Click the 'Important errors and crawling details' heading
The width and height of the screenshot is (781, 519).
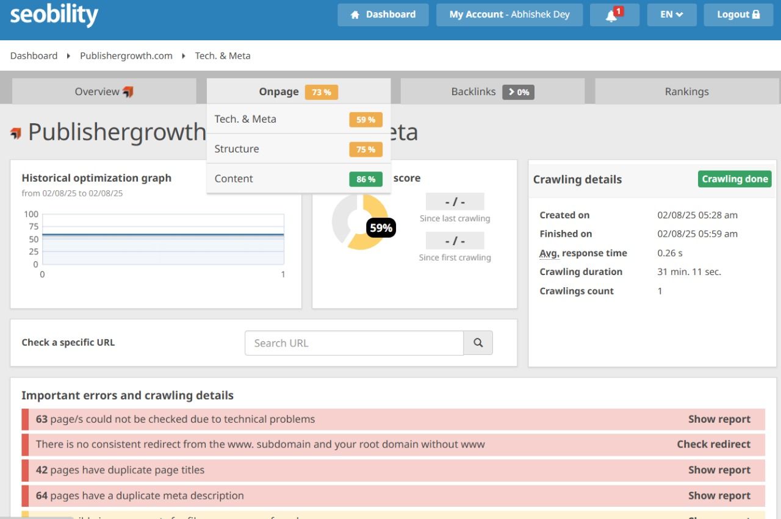(128, 395)
